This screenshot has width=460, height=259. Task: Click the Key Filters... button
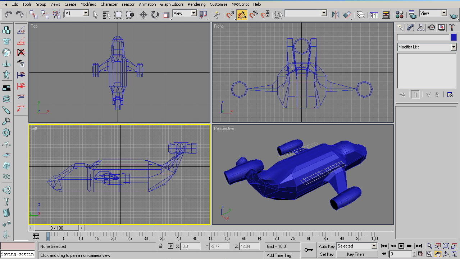357,254
